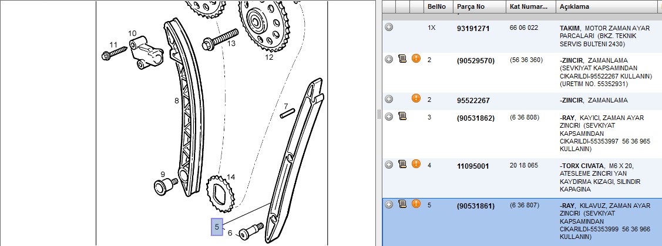662x246 pixels.
Task: Click catalog number (6 36 807)
Action: (525, 205)
